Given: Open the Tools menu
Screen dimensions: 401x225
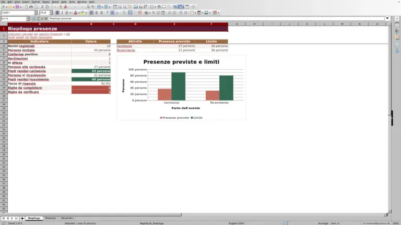Looking at the screenshot, I should point(72,2).
